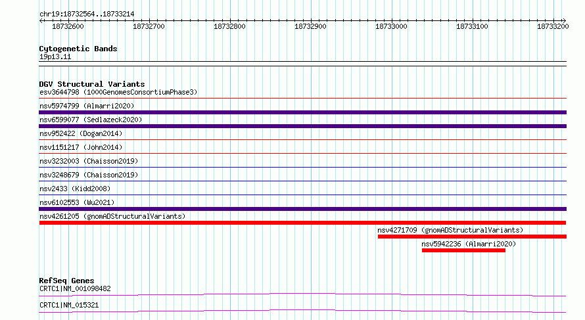
Task: Click the magenta intron line under CRTC1|NM_001098482
Action: (302, 294)
